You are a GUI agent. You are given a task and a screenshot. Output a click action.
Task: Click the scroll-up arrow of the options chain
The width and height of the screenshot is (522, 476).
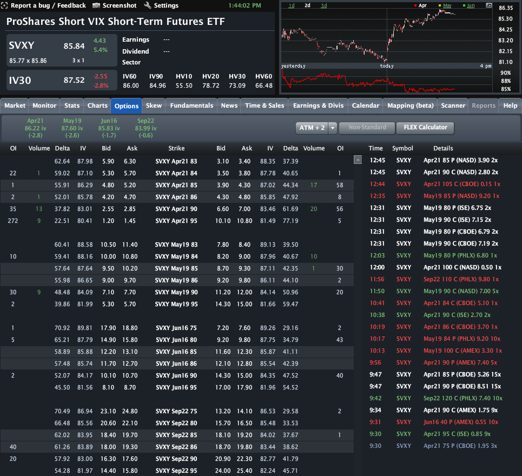(358, 160)
